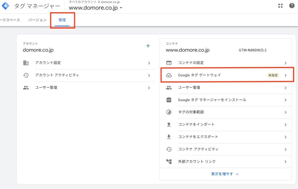Click the container name www.domore.co.jp heading
The height and width of the screenshot is (189, 298).
pos(188,50)
